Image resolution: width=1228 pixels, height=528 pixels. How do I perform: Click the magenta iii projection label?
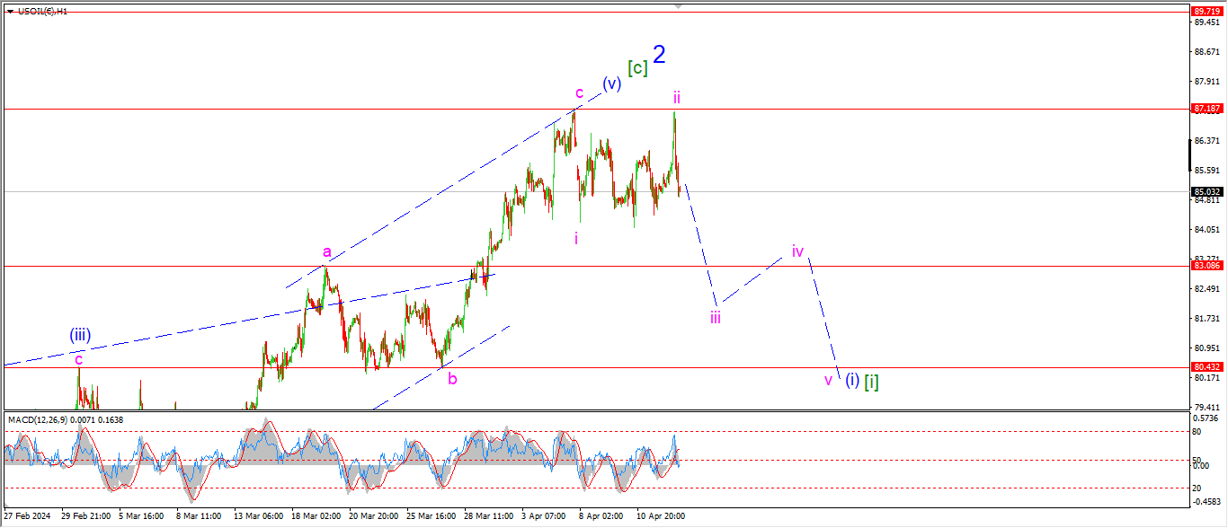[x=715, y=317]
